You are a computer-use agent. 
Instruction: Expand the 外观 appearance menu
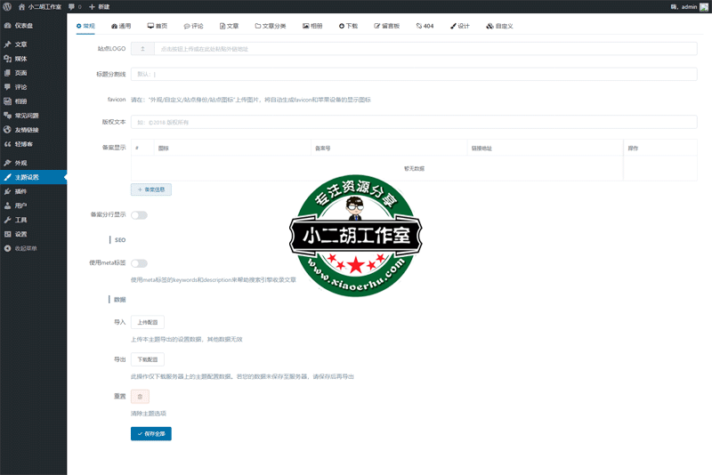(x=20, y=163)
